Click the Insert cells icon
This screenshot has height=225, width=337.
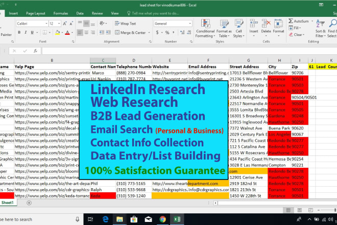click(254, 23)
